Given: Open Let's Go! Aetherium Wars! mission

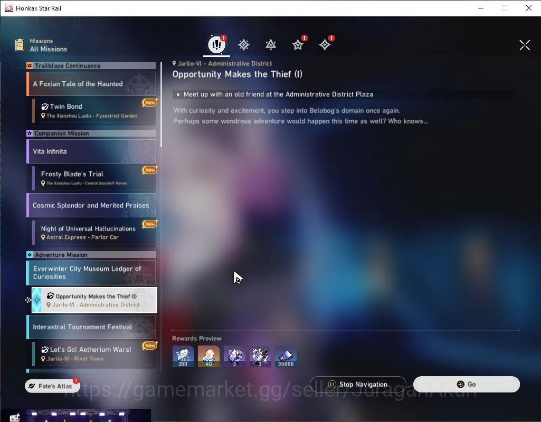Looking at the screenshot, I should click(94, 353).
